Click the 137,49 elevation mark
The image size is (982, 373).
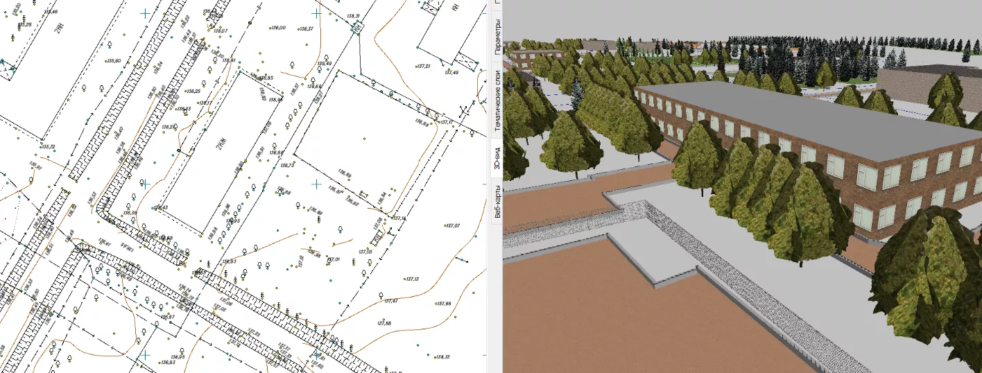451,72
